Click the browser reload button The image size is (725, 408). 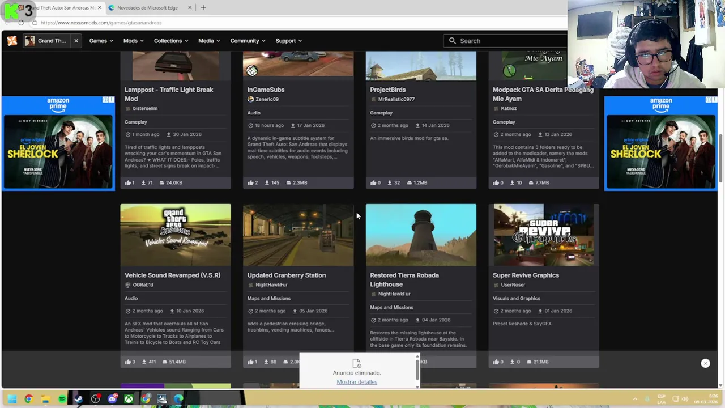[x=21, y=23]
